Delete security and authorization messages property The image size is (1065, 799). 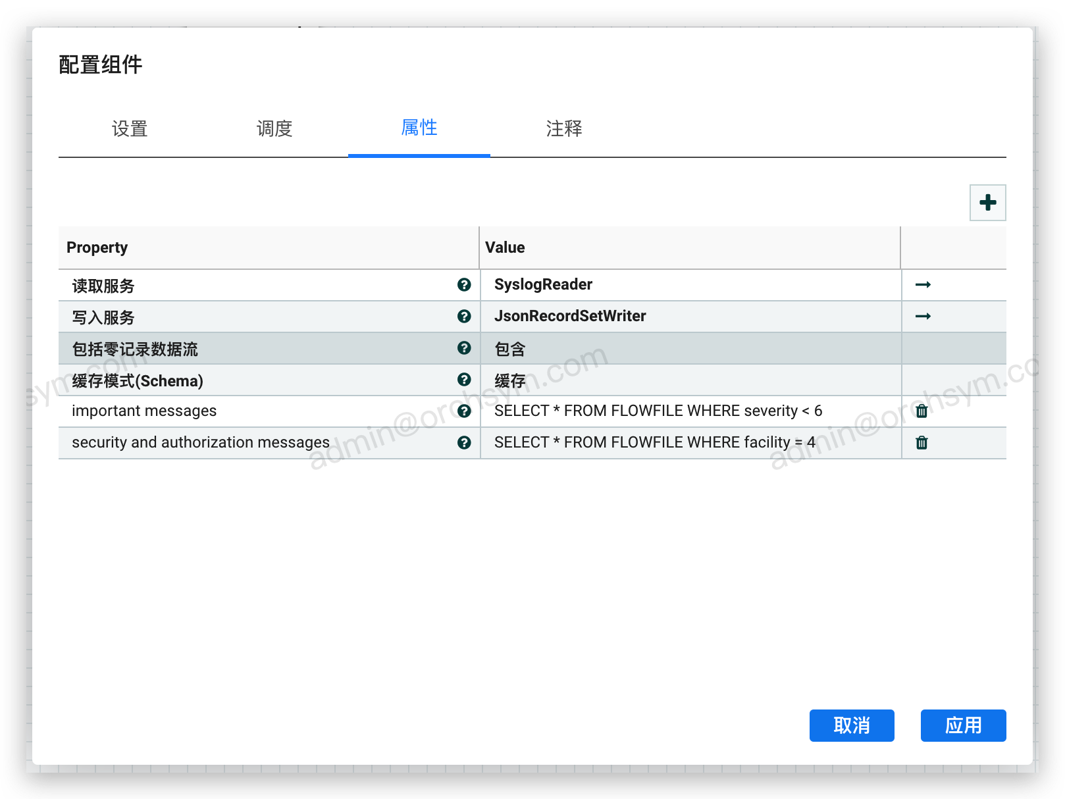click(x=922, y=443)
